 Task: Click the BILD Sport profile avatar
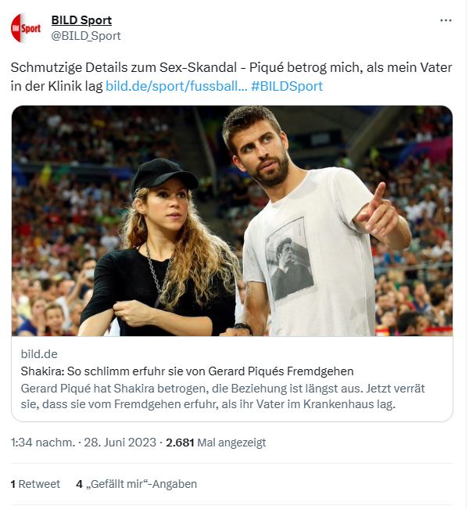pos(26,27)
